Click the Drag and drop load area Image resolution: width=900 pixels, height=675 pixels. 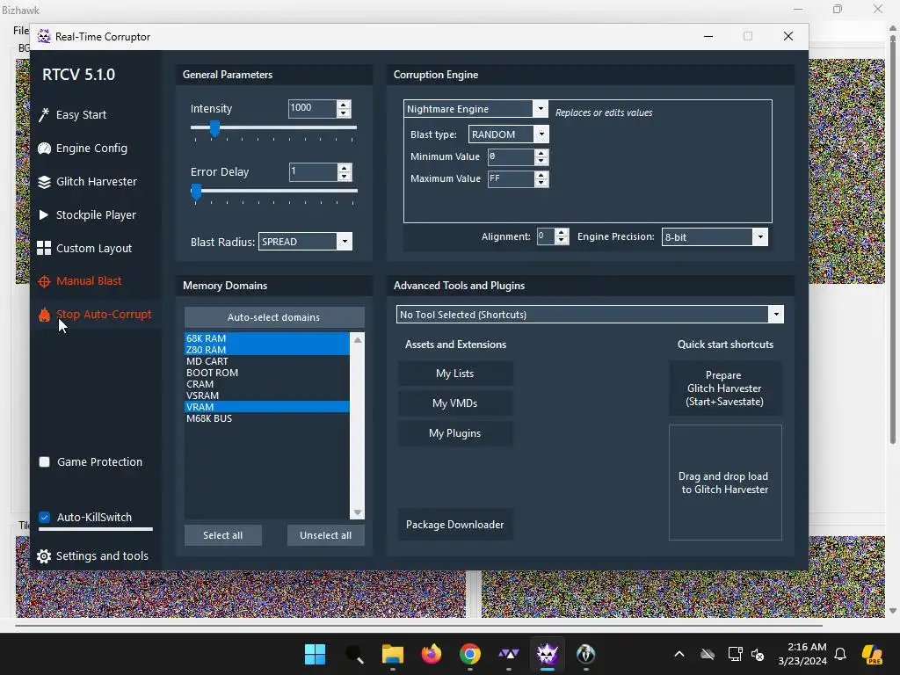pos(725,483)
